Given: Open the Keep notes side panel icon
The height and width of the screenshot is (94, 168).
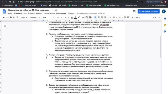Looking at the screenshot, I should pos(165,25).
